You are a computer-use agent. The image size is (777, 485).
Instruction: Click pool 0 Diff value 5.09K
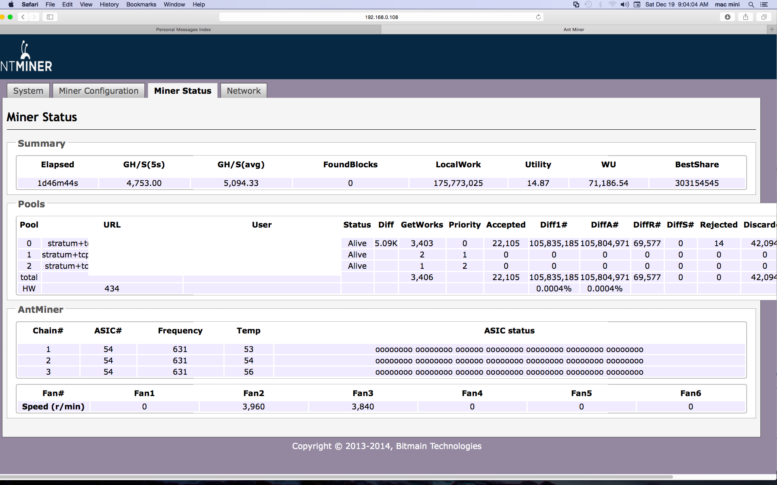click(x=386, y=243)
